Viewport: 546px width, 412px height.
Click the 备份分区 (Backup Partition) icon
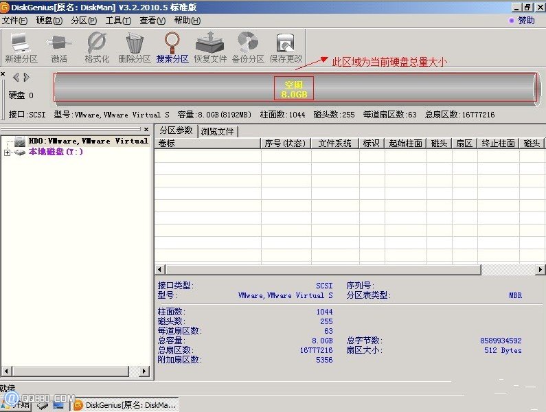[247, 47]
